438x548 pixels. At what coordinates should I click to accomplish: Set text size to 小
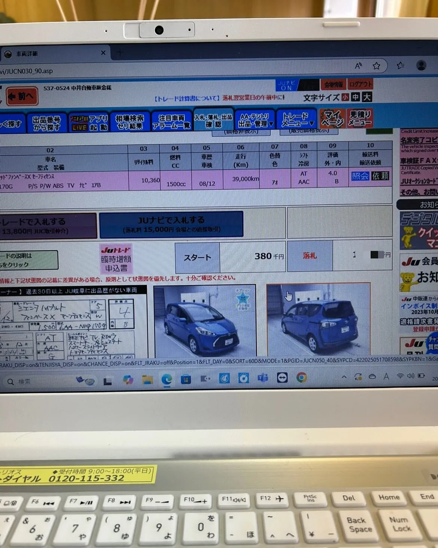click(x=345, y=97)
